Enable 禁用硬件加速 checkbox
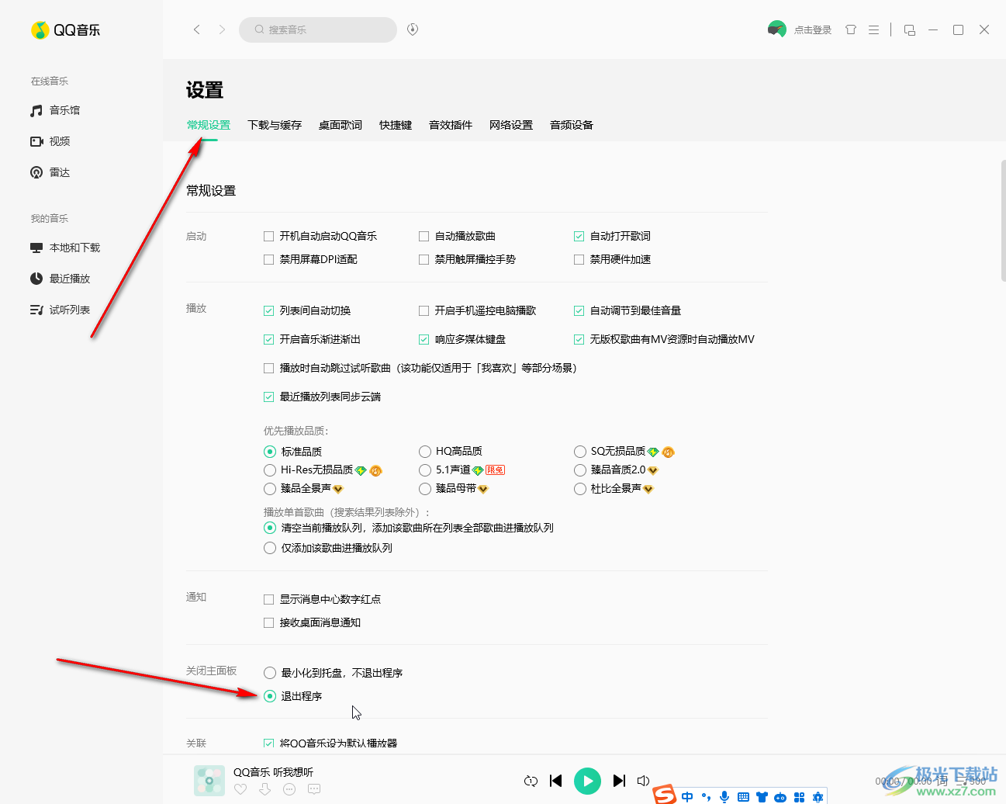The width and height of the screenshot is (1006, 804). click(x=579, y=259)
